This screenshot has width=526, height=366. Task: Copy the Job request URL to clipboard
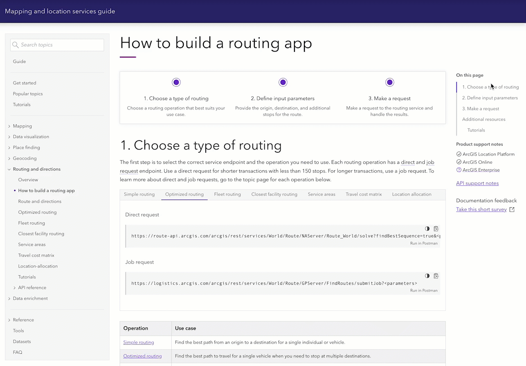point(436,276)
